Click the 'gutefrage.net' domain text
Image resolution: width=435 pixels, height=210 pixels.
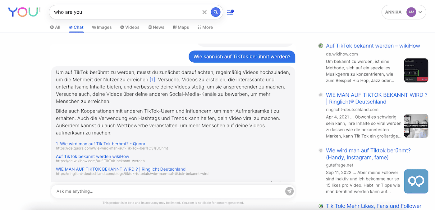click(x=340, y=165)
